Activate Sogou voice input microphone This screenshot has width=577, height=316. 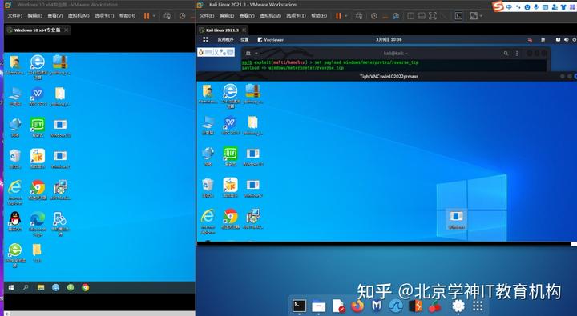point(536,6)
